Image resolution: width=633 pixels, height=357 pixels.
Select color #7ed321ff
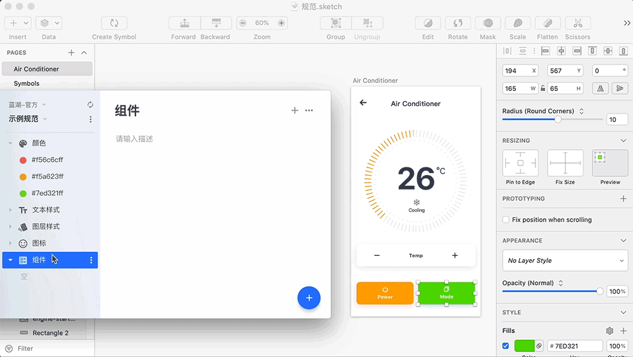47,193
